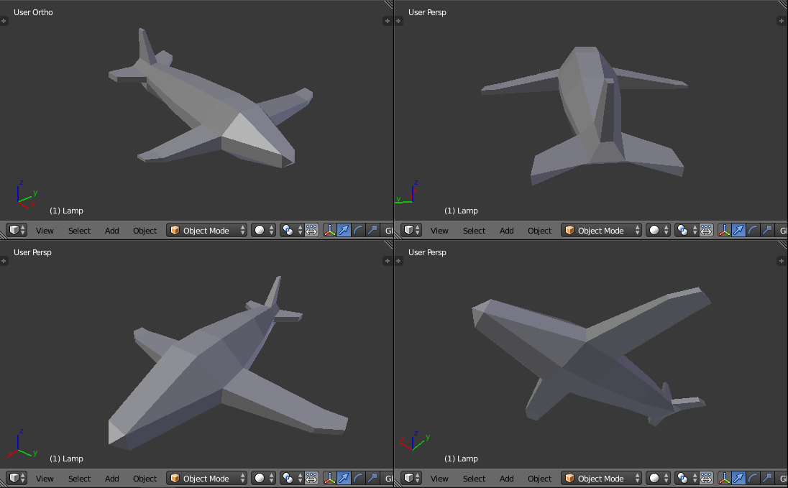Open editor type selector in bottom-right viewport

(x=411, y=478)
